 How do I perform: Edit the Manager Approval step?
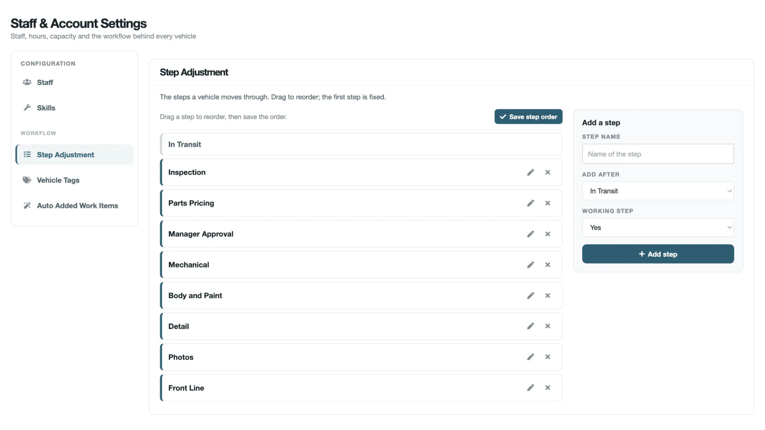click(530, 234)
